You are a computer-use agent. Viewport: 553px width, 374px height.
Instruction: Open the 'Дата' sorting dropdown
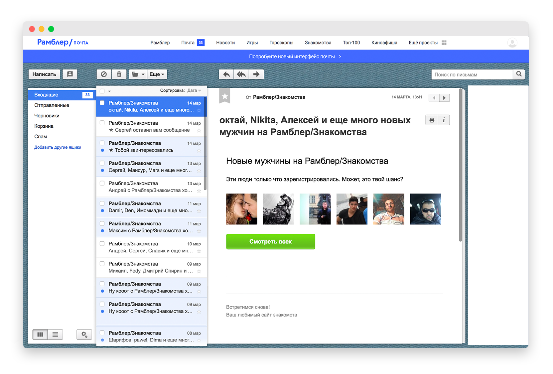[x=194, y=90]
